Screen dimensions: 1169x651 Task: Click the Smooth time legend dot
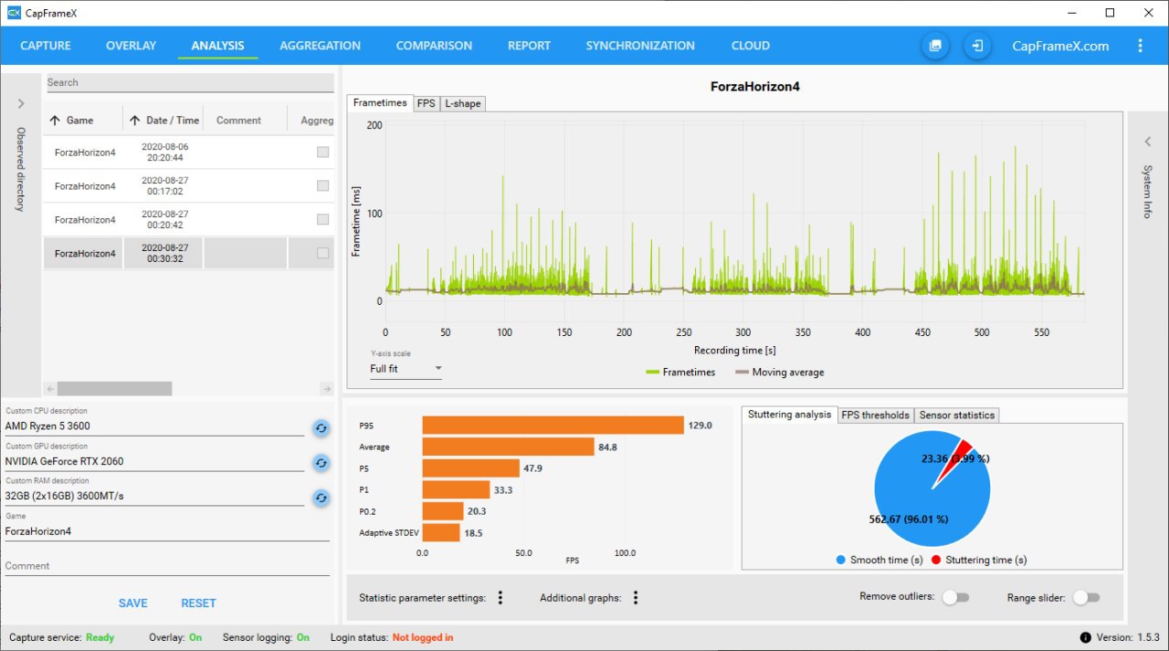click(840, 560)
